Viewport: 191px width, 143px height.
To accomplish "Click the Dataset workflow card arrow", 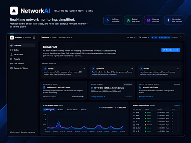I will [84, 69].
